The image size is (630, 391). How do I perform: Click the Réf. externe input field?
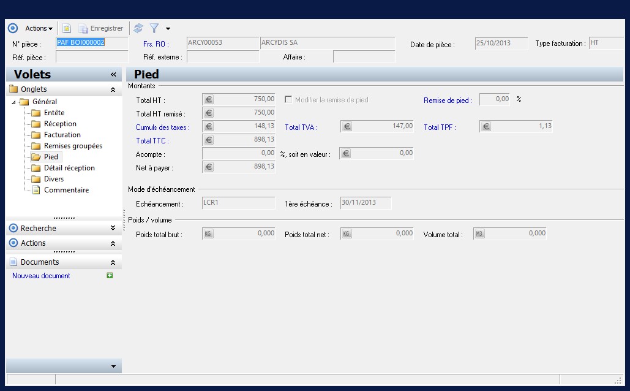[223, 57]
